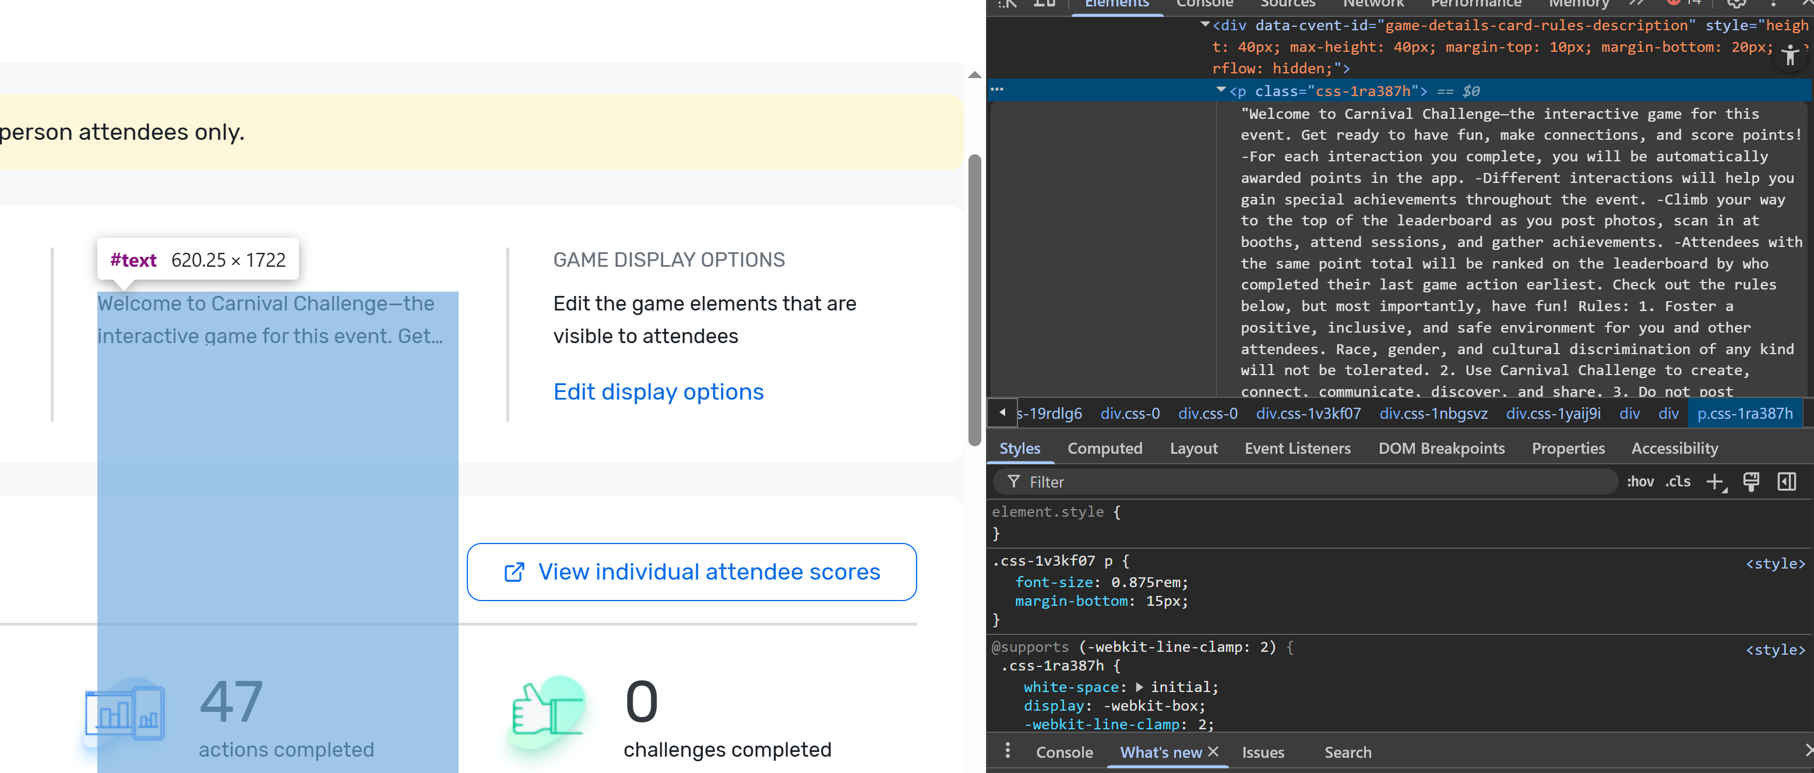Click the GAME DISPLAY OPTIONS heading
The width and height of the screenshot is (1814, 773).
coord(668,260)
